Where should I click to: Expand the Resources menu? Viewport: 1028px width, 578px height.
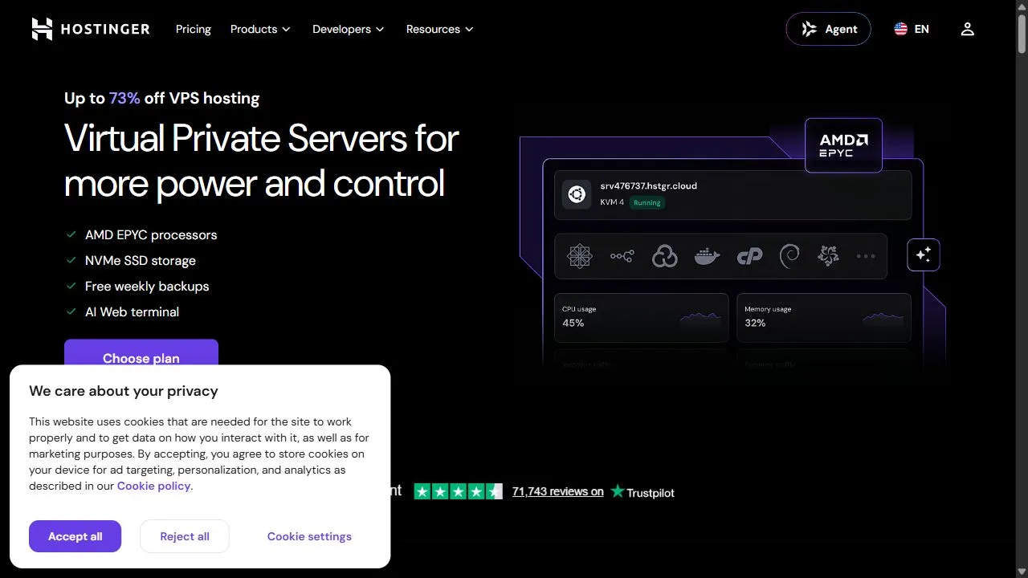coord(439,29)
